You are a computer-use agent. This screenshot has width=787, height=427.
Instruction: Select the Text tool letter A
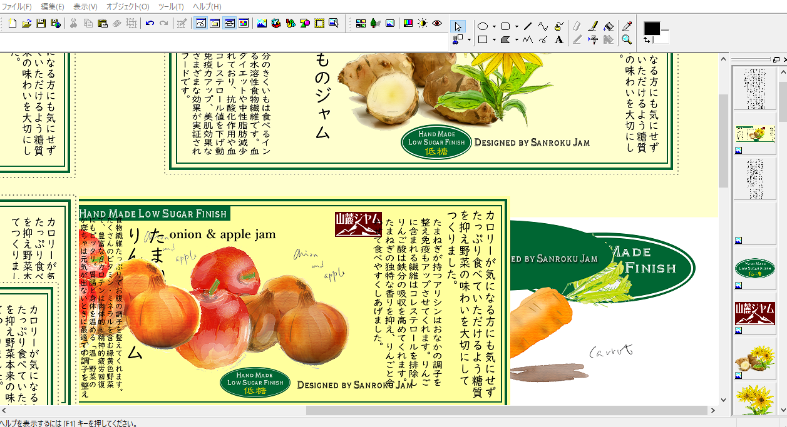click(x=559, y=40)
